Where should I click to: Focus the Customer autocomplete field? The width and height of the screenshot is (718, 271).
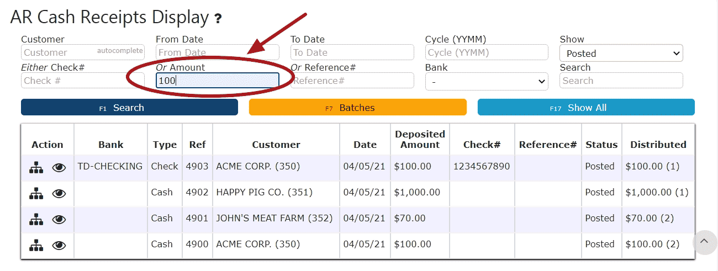pyautogui.click(x=83, y=52)
